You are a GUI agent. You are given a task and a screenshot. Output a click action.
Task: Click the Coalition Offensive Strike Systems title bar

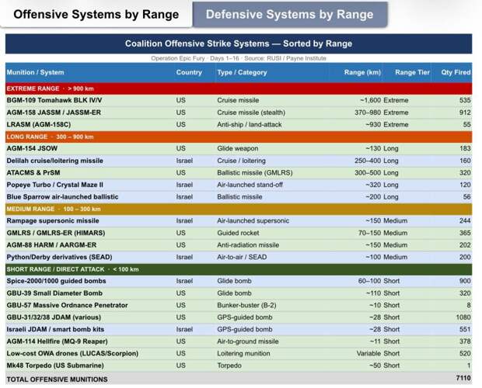click(238, 44)
